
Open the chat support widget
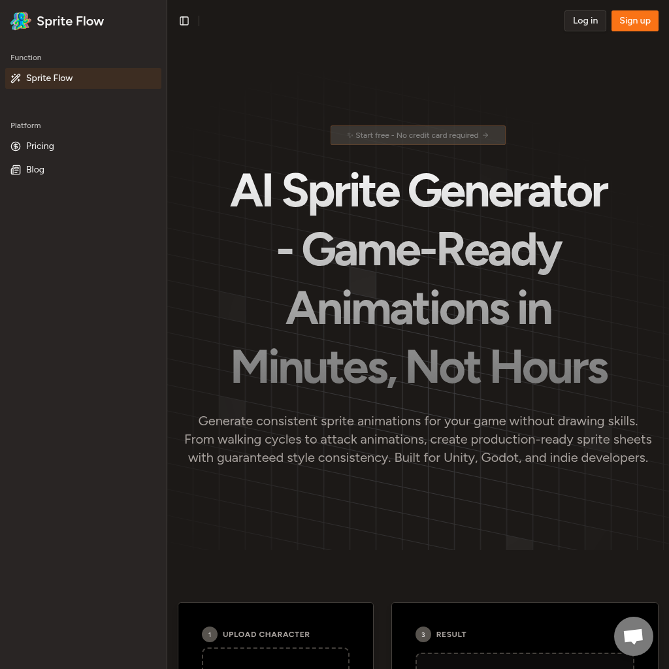click(x=633, y=636)
